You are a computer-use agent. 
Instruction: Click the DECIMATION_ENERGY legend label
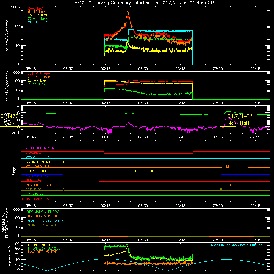click(x=44, y=212)
